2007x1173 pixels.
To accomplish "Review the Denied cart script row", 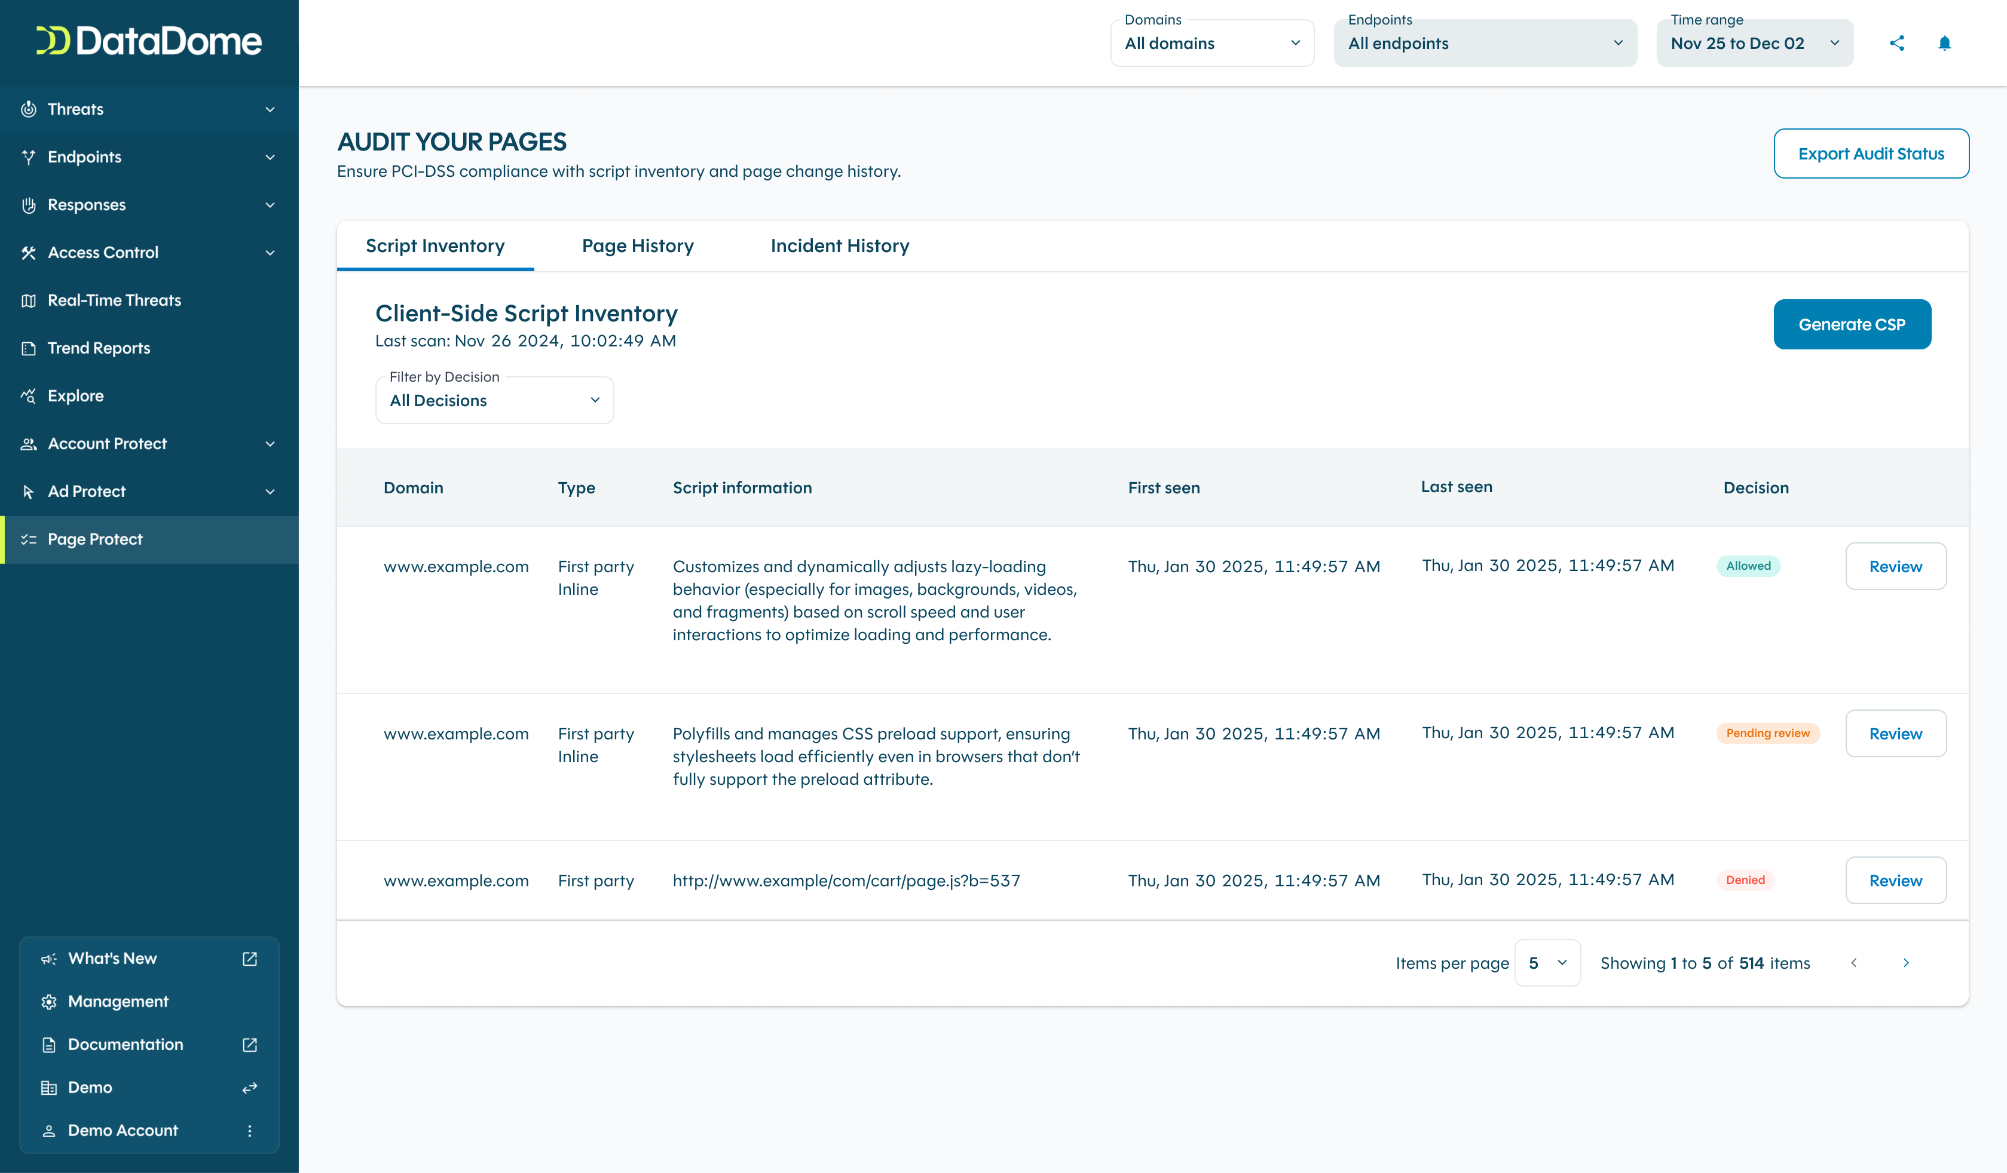I will [1895, 881].
